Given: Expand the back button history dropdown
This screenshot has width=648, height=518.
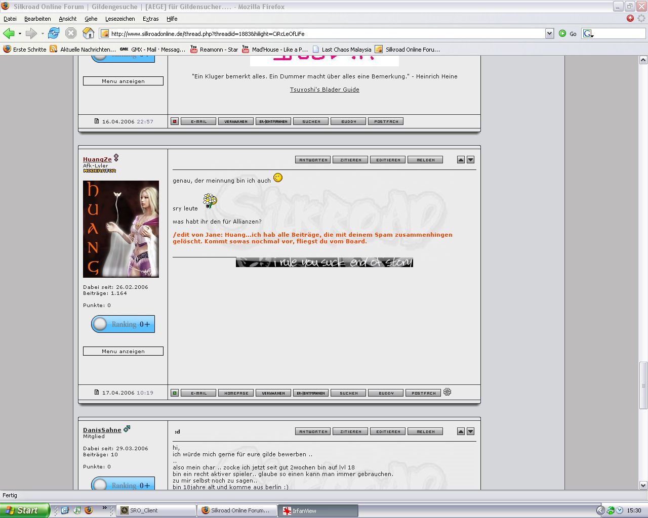Looking at the screenshot, I should coord(20,34).
